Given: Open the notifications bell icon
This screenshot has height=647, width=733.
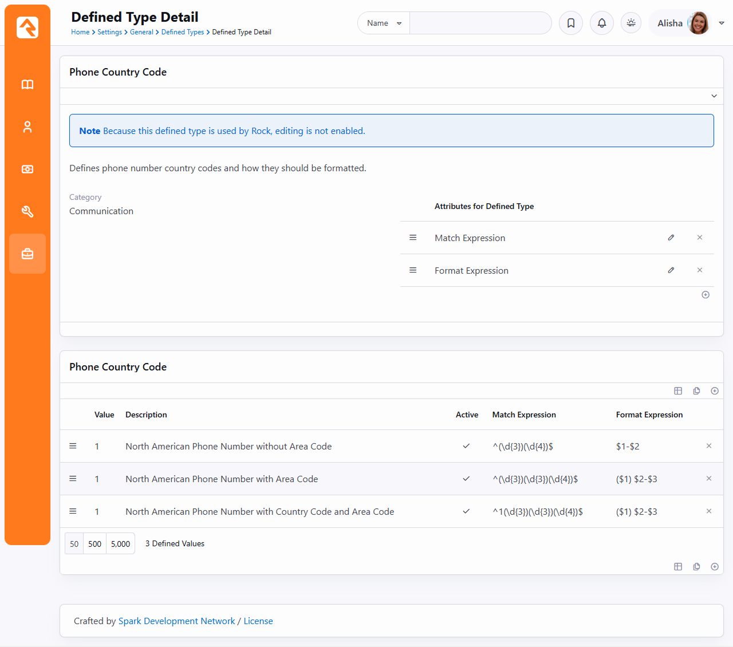Looking at the screenshot, I should (602, 23).
